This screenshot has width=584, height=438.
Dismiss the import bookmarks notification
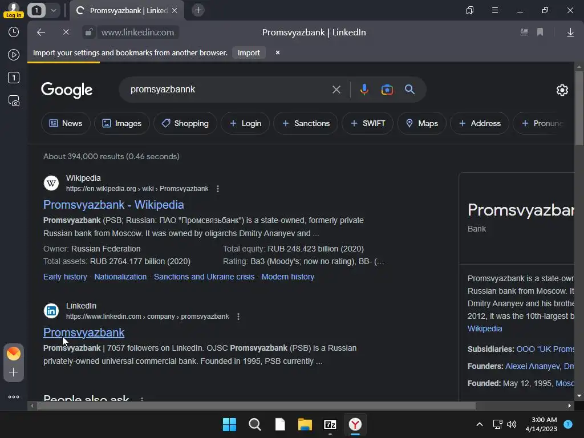coord(278,52)
